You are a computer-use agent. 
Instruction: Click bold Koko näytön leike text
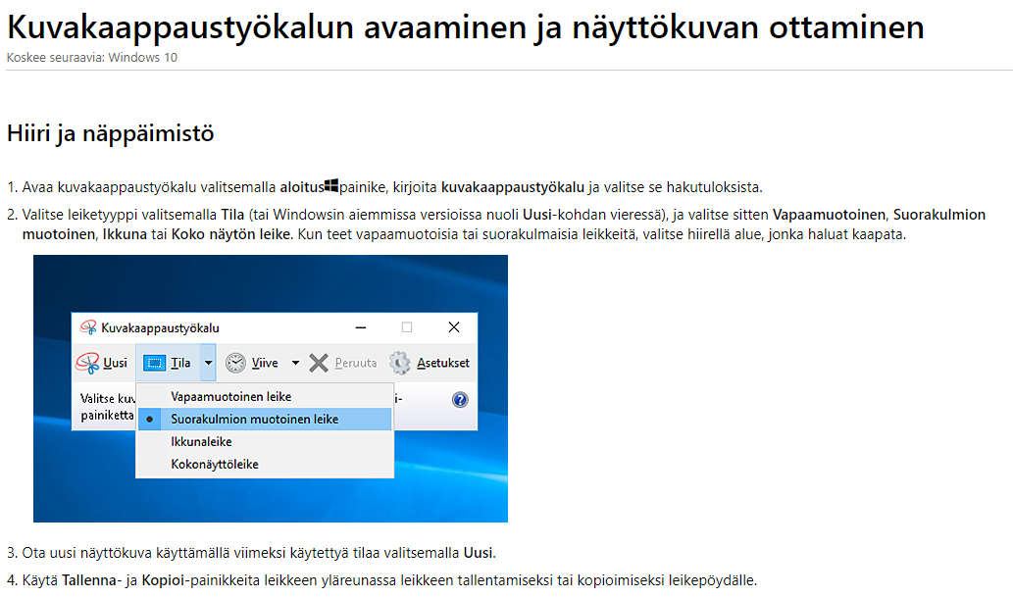230,233
